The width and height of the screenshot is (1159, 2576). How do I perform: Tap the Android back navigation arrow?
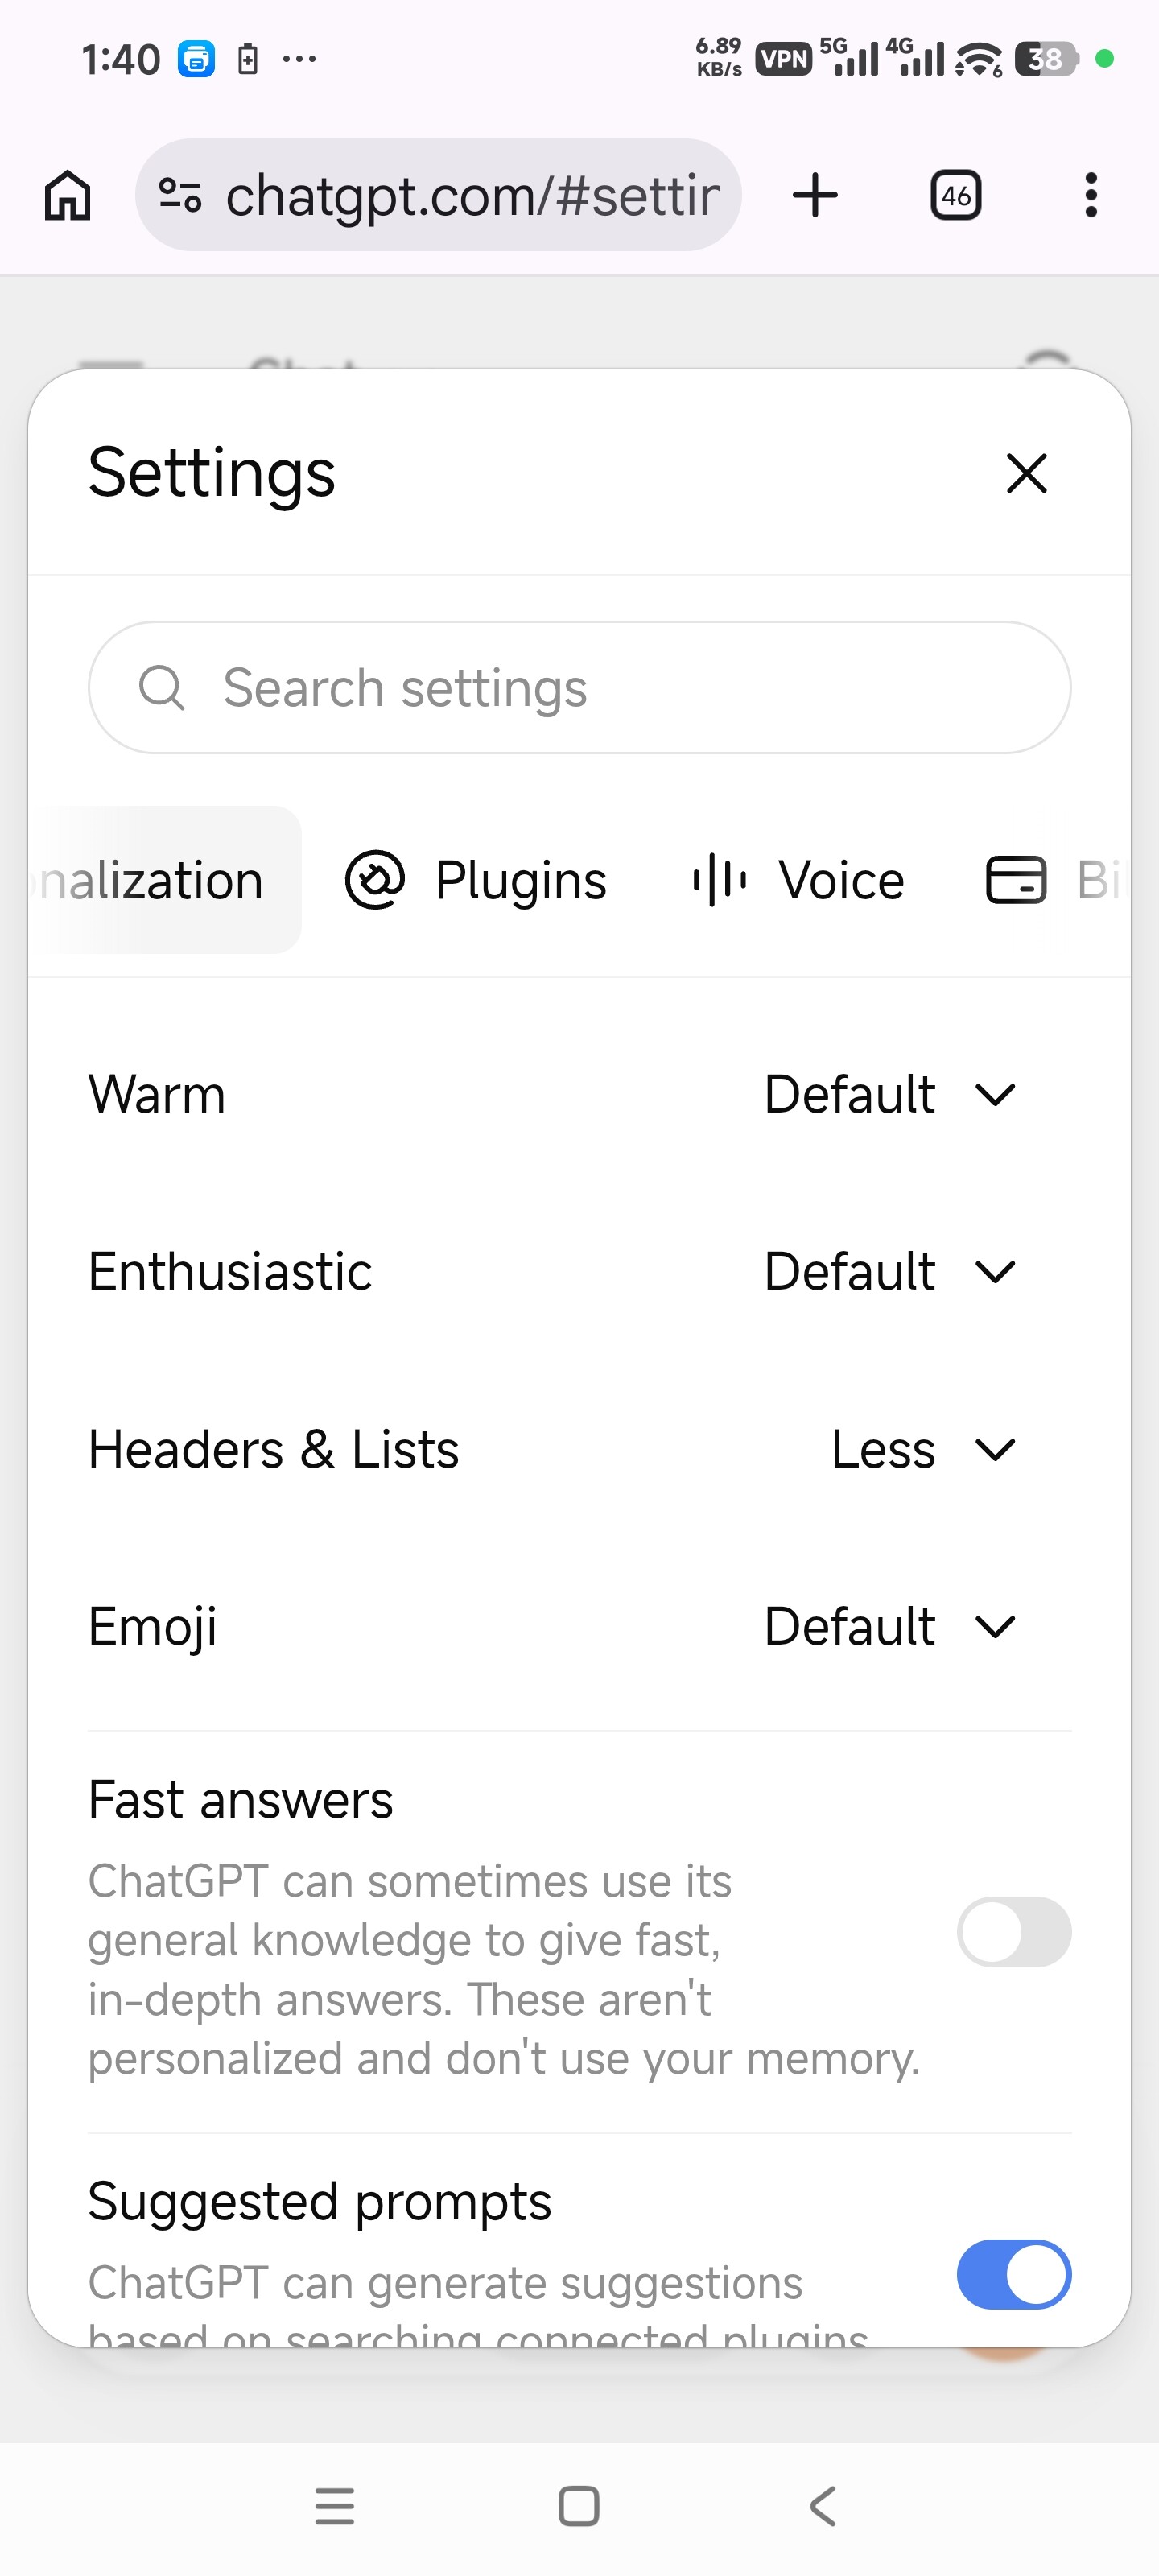pyautogui.click(x=822, y=2506)
